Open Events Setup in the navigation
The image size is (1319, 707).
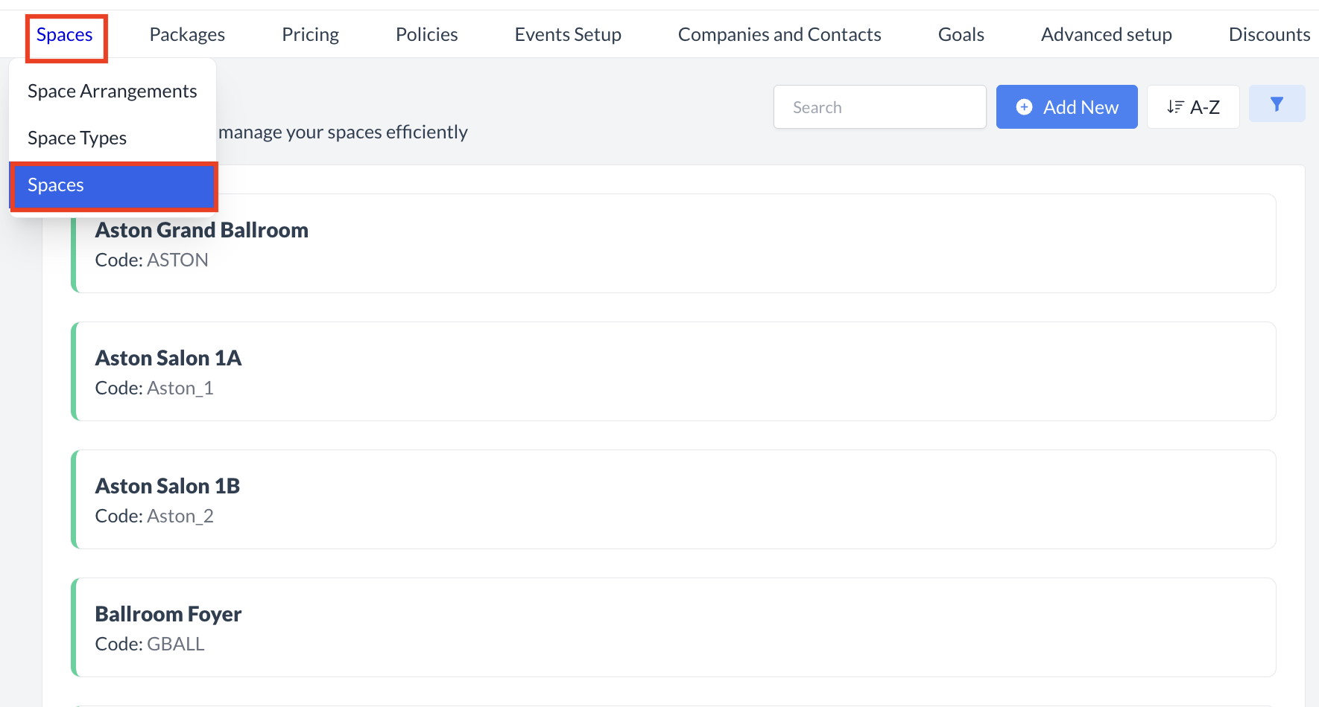click(568, 35)
